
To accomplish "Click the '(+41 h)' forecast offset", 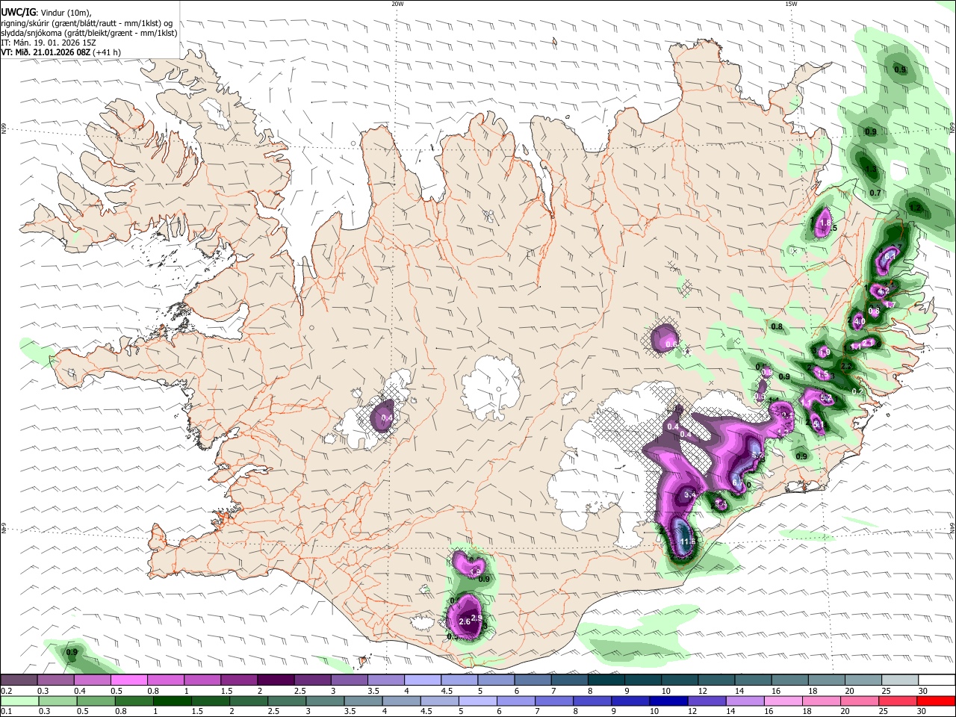I will coord(108,52).
